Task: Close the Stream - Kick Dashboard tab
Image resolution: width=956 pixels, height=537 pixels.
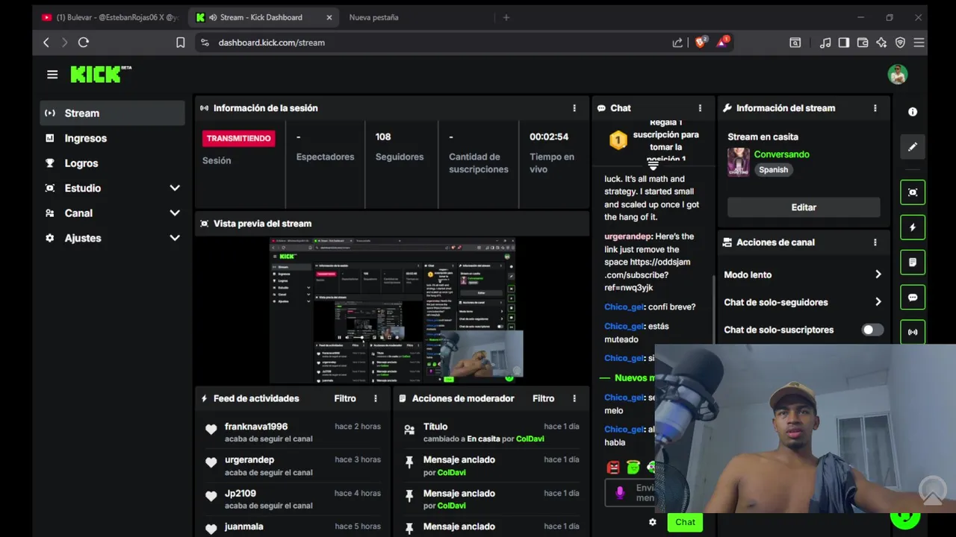Action: tap(329, 17)
